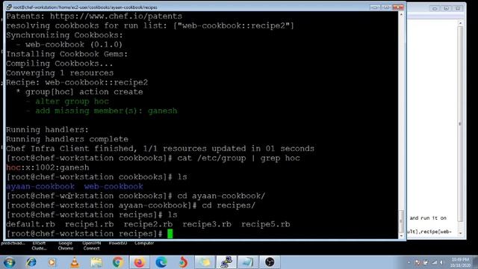Click 'and run it on' text in background window
This screenshot has height=269, width=478.
click(428, 218)
